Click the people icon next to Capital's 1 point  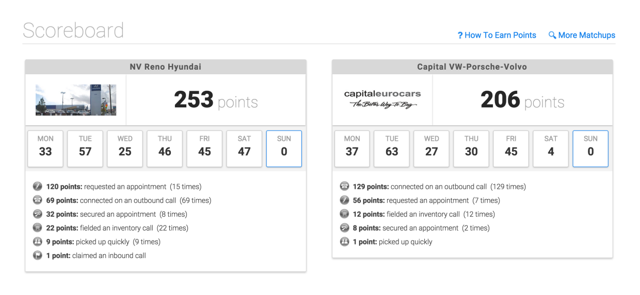coord(344,241)
